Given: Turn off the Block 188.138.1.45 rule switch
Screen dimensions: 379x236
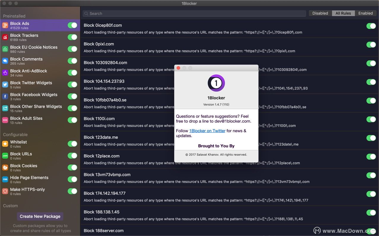Looking at the screenshot, I should (371, 213).
